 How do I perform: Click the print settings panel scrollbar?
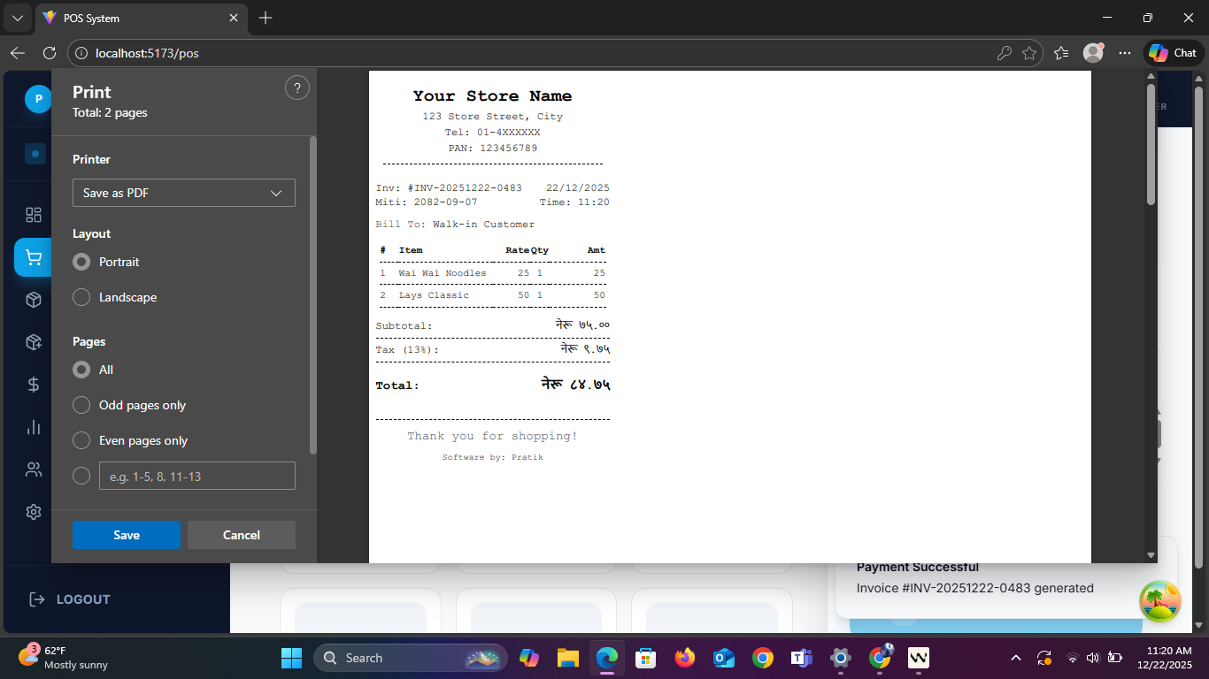point(313,295)
